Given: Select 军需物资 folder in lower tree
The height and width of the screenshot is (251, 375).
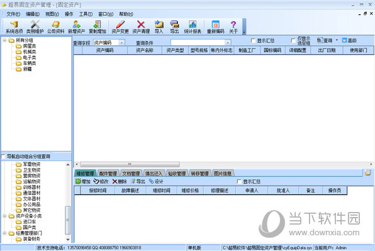Looking at the screenshot, I should click(x=28, y=164).
